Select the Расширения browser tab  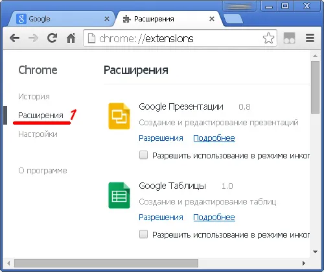point(168,19)
